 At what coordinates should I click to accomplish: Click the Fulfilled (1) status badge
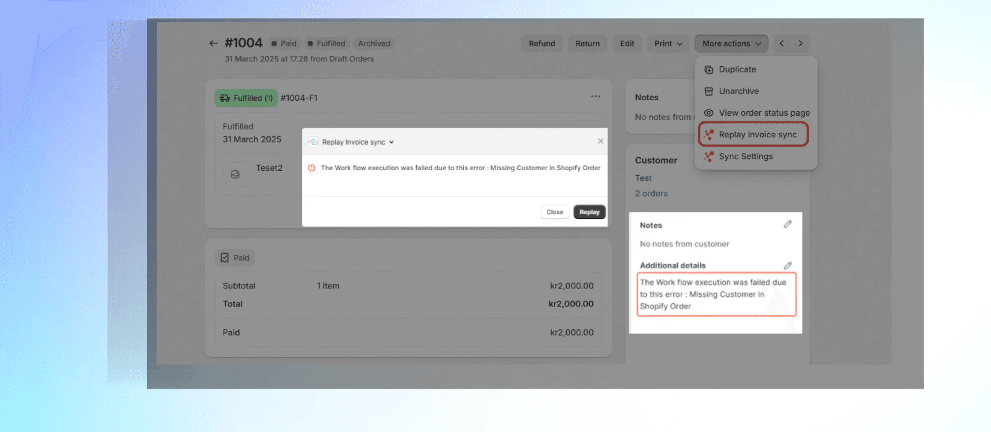(x=247, y=98)
